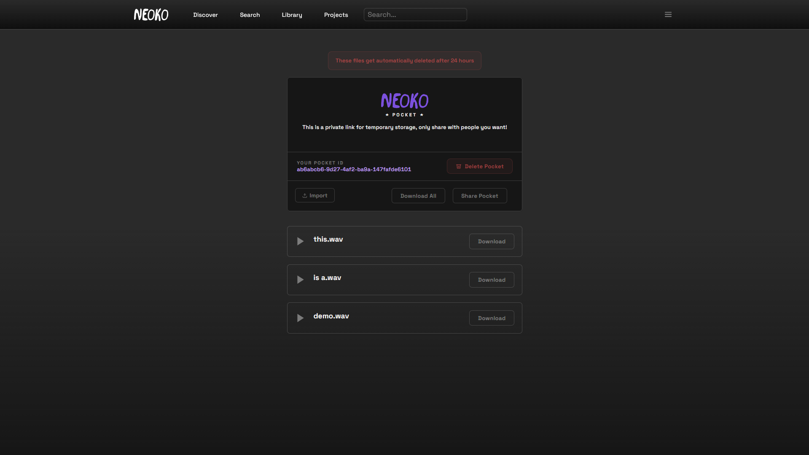Open the hamburger menu icon
The height and width of the screenshot is (455, 809).
point(668,14)
